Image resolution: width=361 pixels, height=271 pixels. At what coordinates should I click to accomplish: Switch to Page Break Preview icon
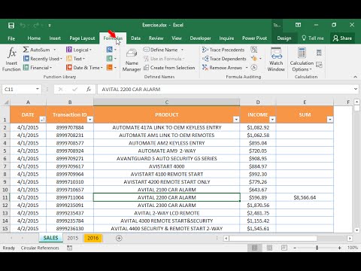[284, 248]
